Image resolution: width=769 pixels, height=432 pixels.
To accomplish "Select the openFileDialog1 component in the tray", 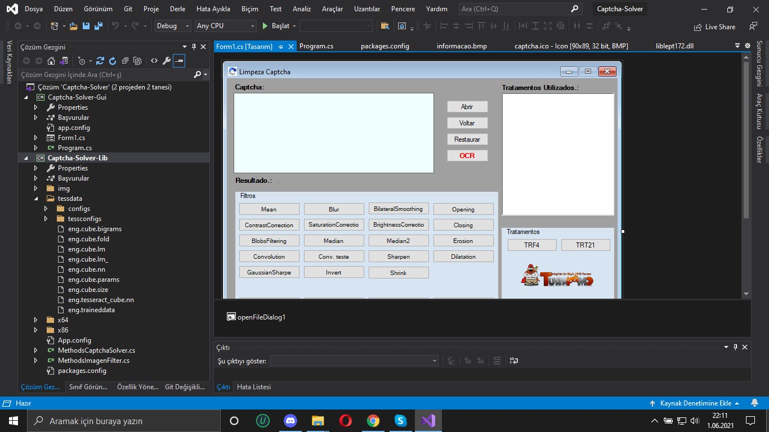I will tap(256, 317).
